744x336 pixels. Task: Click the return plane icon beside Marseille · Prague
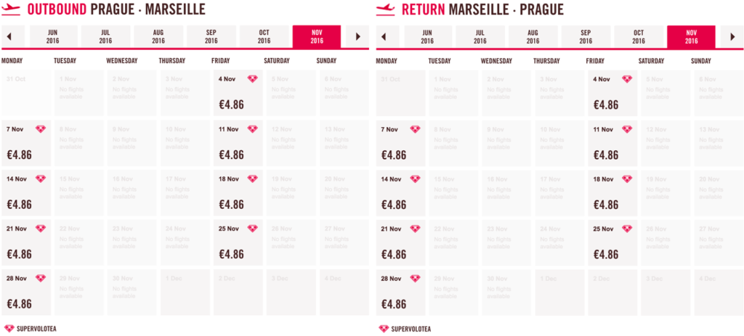(x=385, y=9)
